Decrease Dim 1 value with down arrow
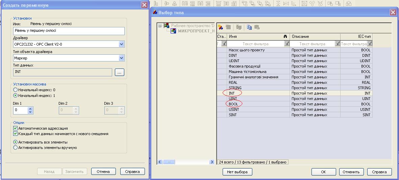The height and width of the screenshot is (180, 399). tap(30, 112)
